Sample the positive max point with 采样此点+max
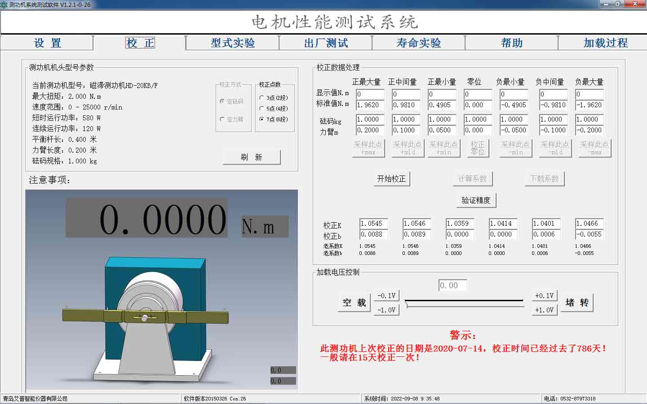 tap(368, 148)
